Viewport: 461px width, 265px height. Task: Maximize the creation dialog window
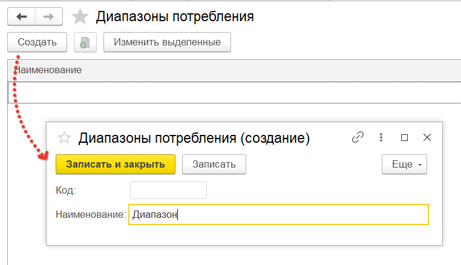point(404,137)
